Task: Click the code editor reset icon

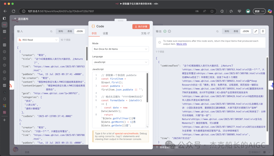Action: point(147,127)
